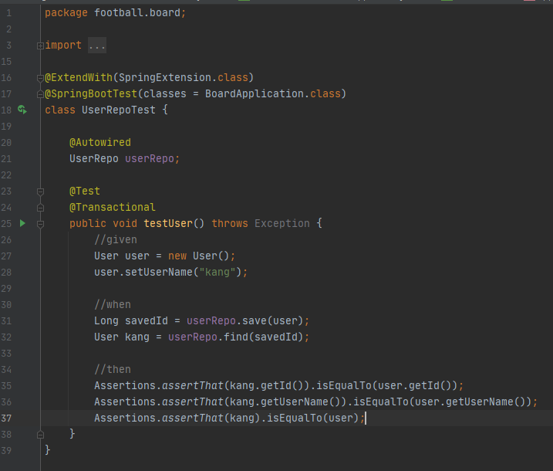The image size is (553, 471).
Task: Click 'savedId' variable declaration on line 31
Action: (147, 321)
